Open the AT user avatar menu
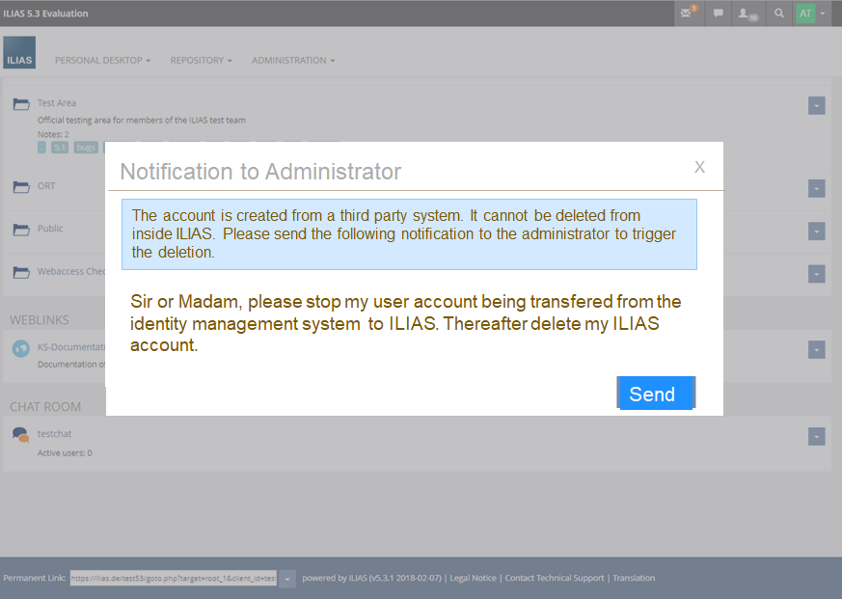 click(811, 14)
